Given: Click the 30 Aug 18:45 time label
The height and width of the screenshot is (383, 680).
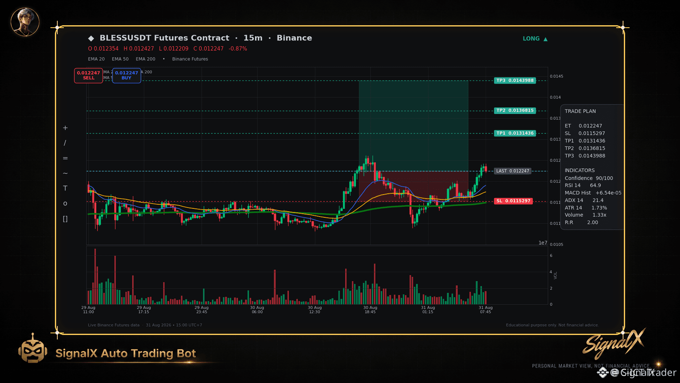Looking at the screenshot, I should click(x=370, y=310).
